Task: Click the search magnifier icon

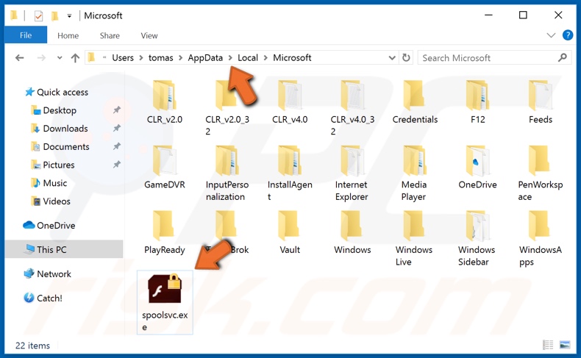Action: pyautogui.click(x=563, y=57)
